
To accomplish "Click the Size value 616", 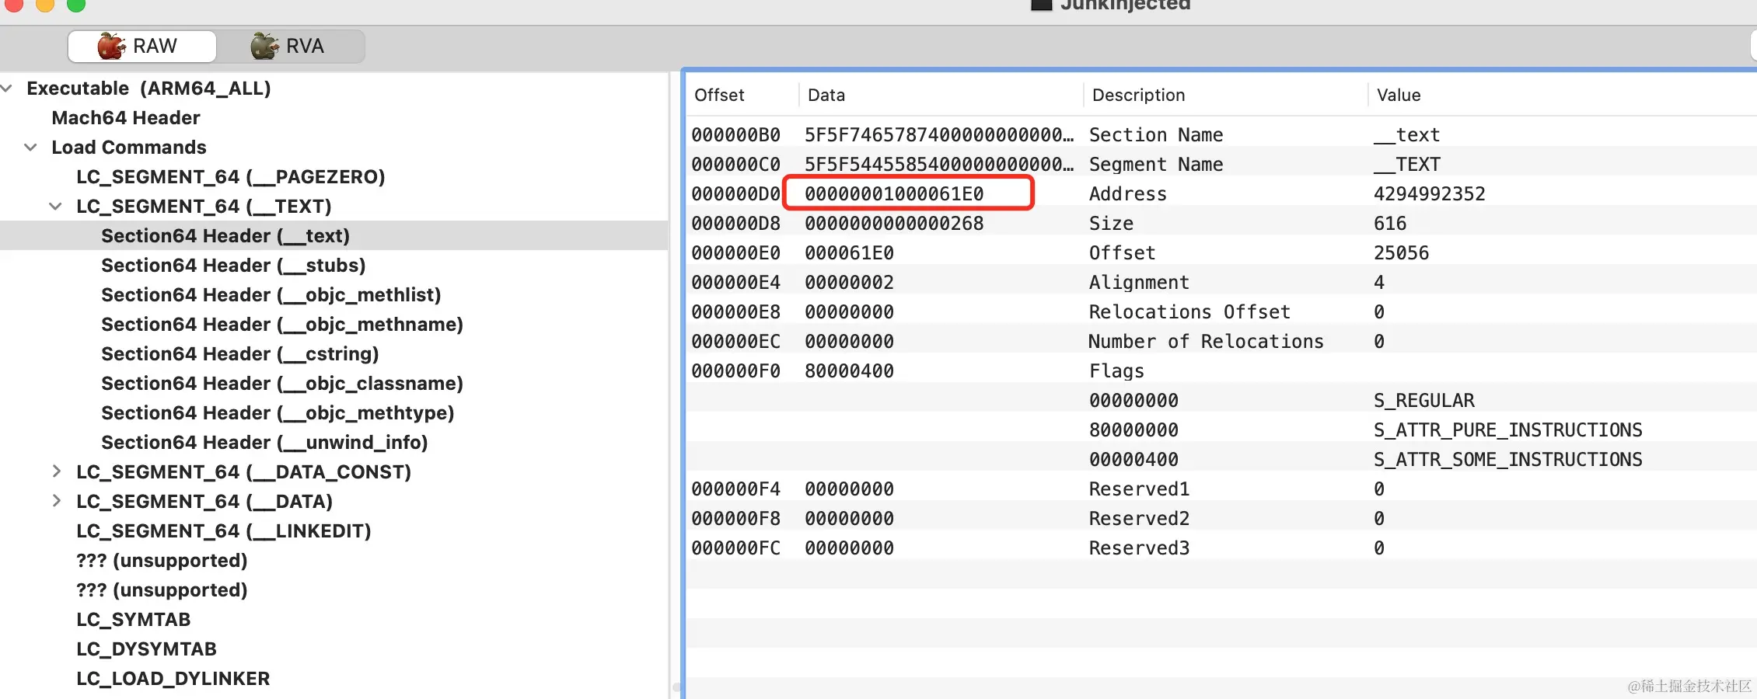I will pos(1390,224).
